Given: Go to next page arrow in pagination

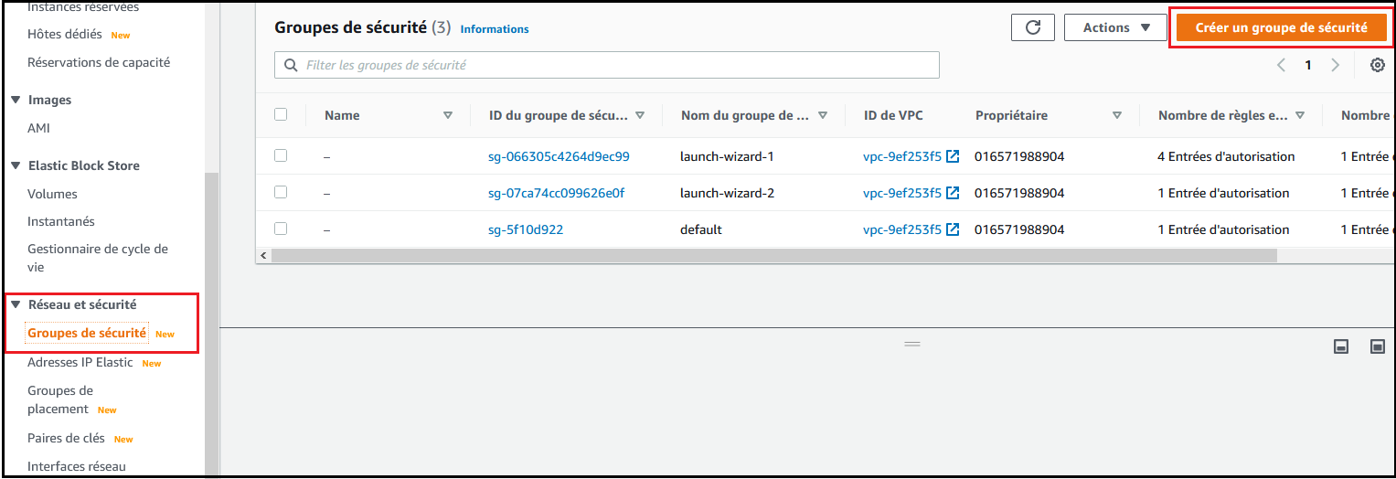Looking at the screenshot, I should (x=1335, y=65).
